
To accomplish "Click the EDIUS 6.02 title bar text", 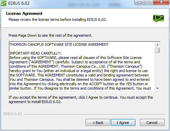I will (19, 3).
